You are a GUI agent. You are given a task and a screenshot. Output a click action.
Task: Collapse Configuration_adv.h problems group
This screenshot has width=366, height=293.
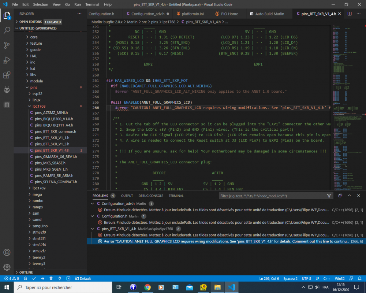pyautogui.click(x=93, y=204)
